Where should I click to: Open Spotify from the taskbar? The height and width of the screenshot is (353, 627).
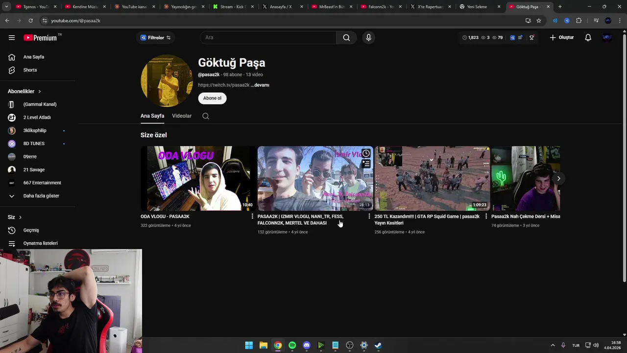click(x=292, y=345)
